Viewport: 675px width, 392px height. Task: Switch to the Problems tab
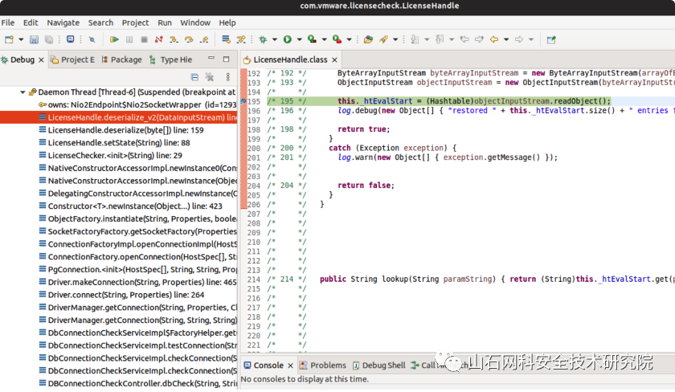tap(323, 365)
